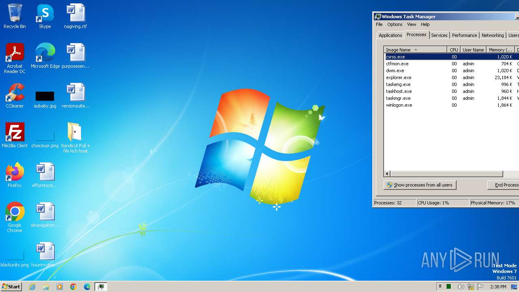Viewport: 519px width, 292px height.
Task: Switch to the Applications tab
Action: [390, 35]
